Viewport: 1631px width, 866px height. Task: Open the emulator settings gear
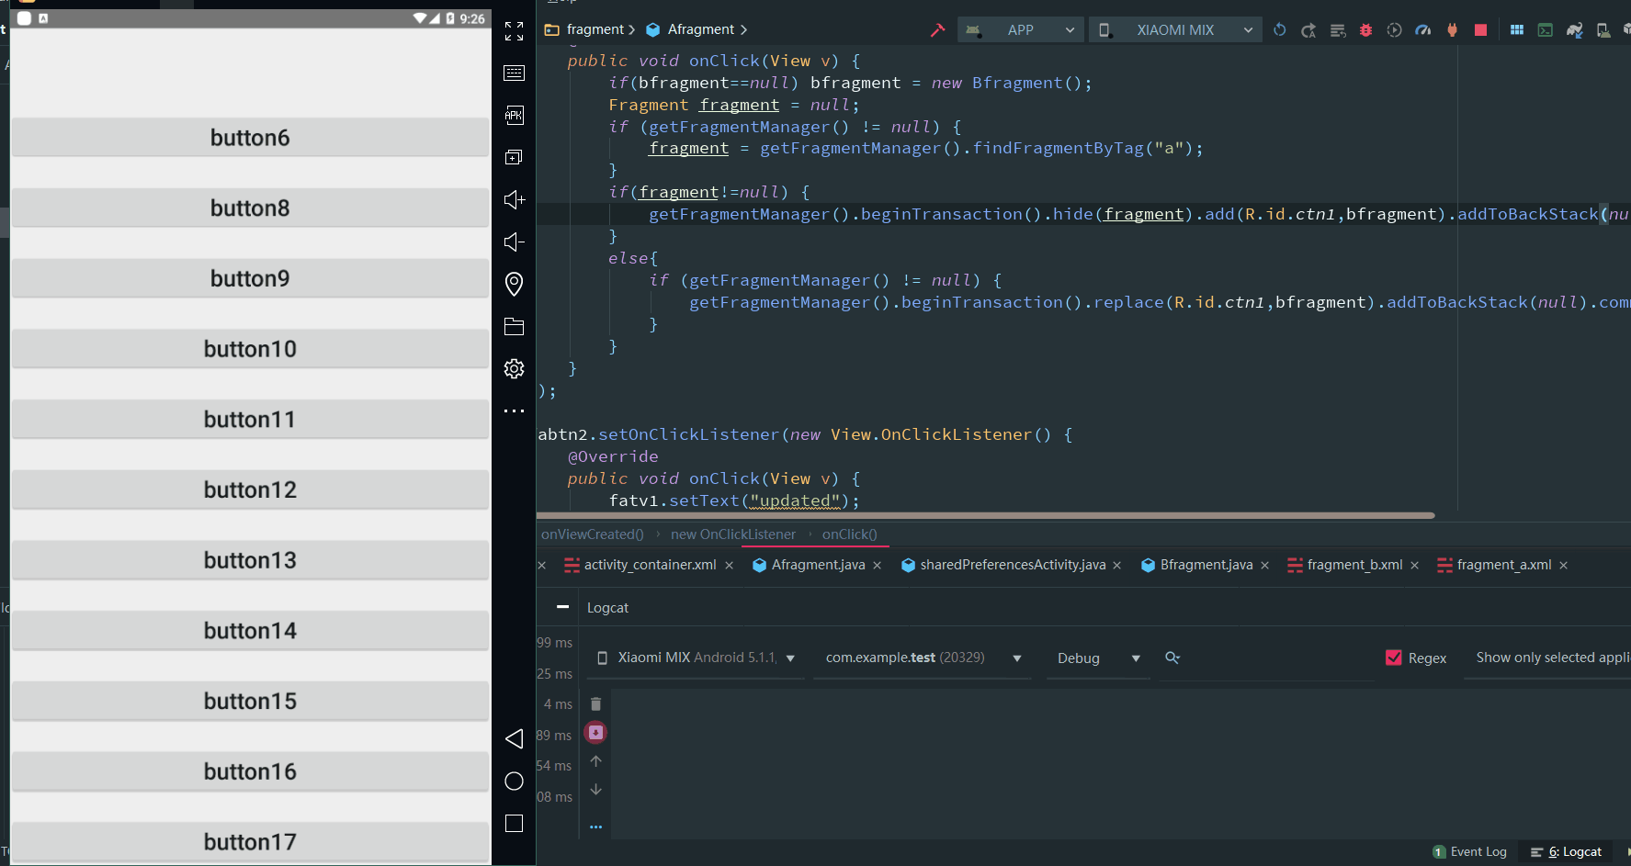[x=514, y=368]
